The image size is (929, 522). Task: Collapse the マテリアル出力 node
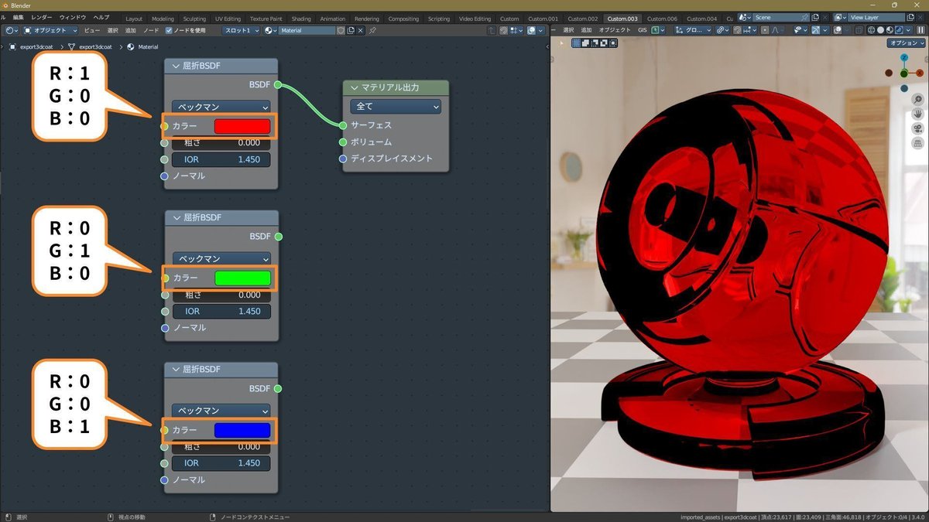355,87
